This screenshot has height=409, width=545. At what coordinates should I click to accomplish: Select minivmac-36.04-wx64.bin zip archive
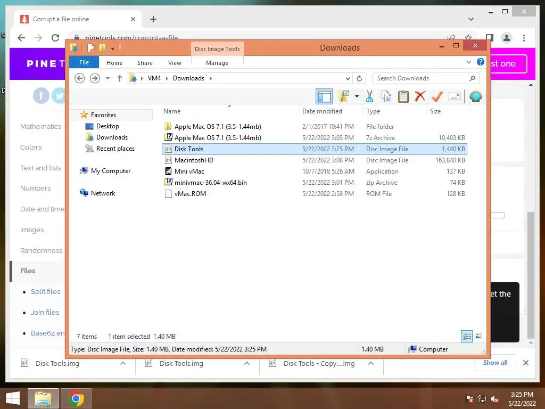tap(315, 182)
